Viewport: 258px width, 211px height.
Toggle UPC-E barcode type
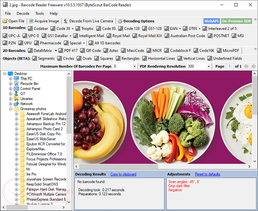(x=31, y=36)
